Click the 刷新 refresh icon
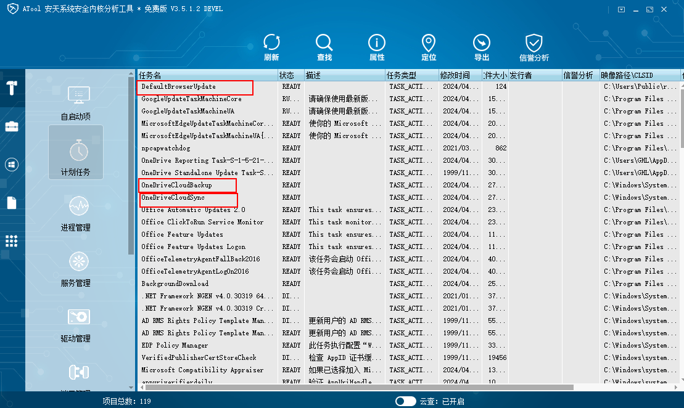Viewport: 684px width, 408px height. point(271,47)
